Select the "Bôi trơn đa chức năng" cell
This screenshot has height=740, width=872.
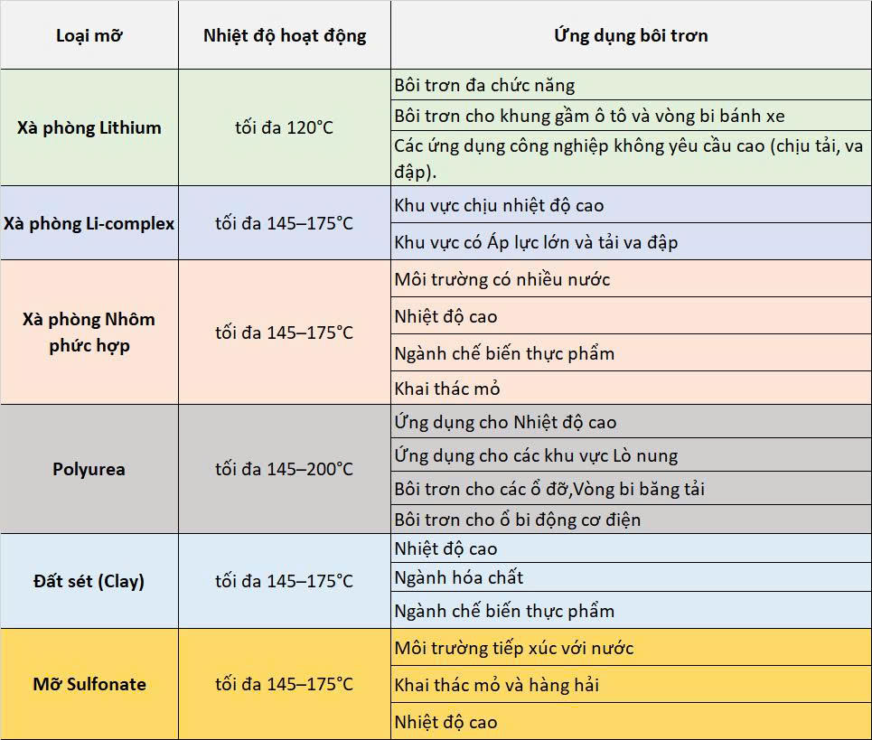[484, 86]
